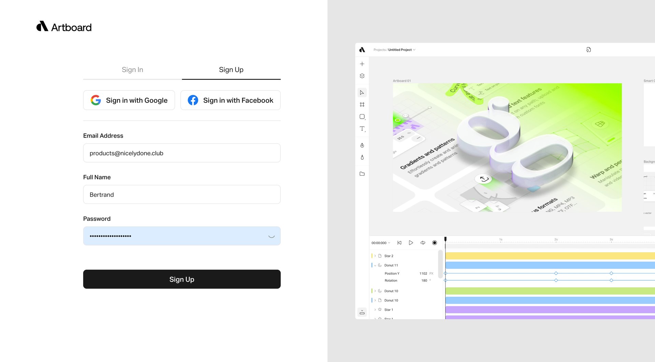Click the Frame tool in the toolbar
Image resolution: width=655 pixels, height=362 pixels.
362,105
